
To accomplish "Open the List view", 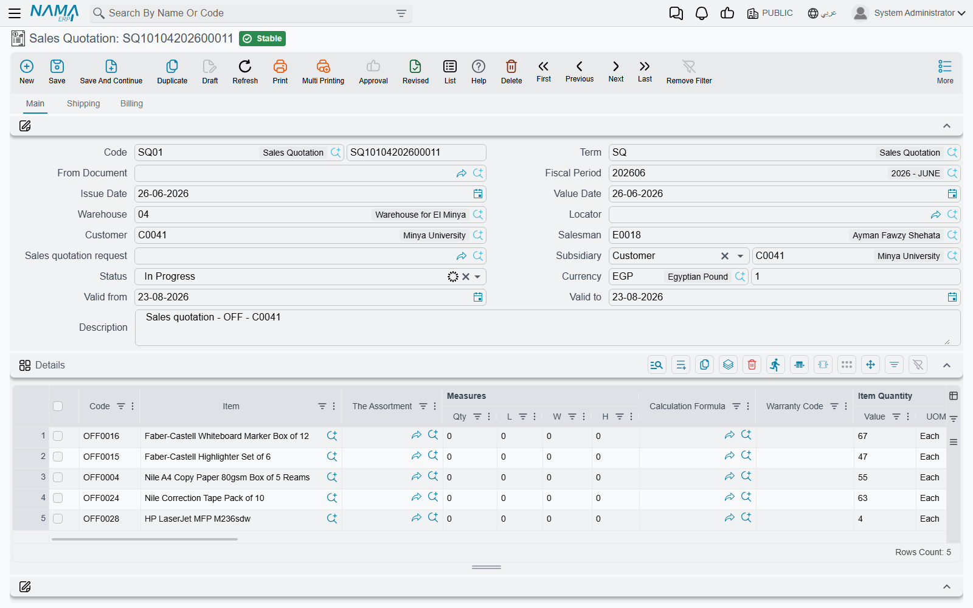I will click(x=450, y=72).
